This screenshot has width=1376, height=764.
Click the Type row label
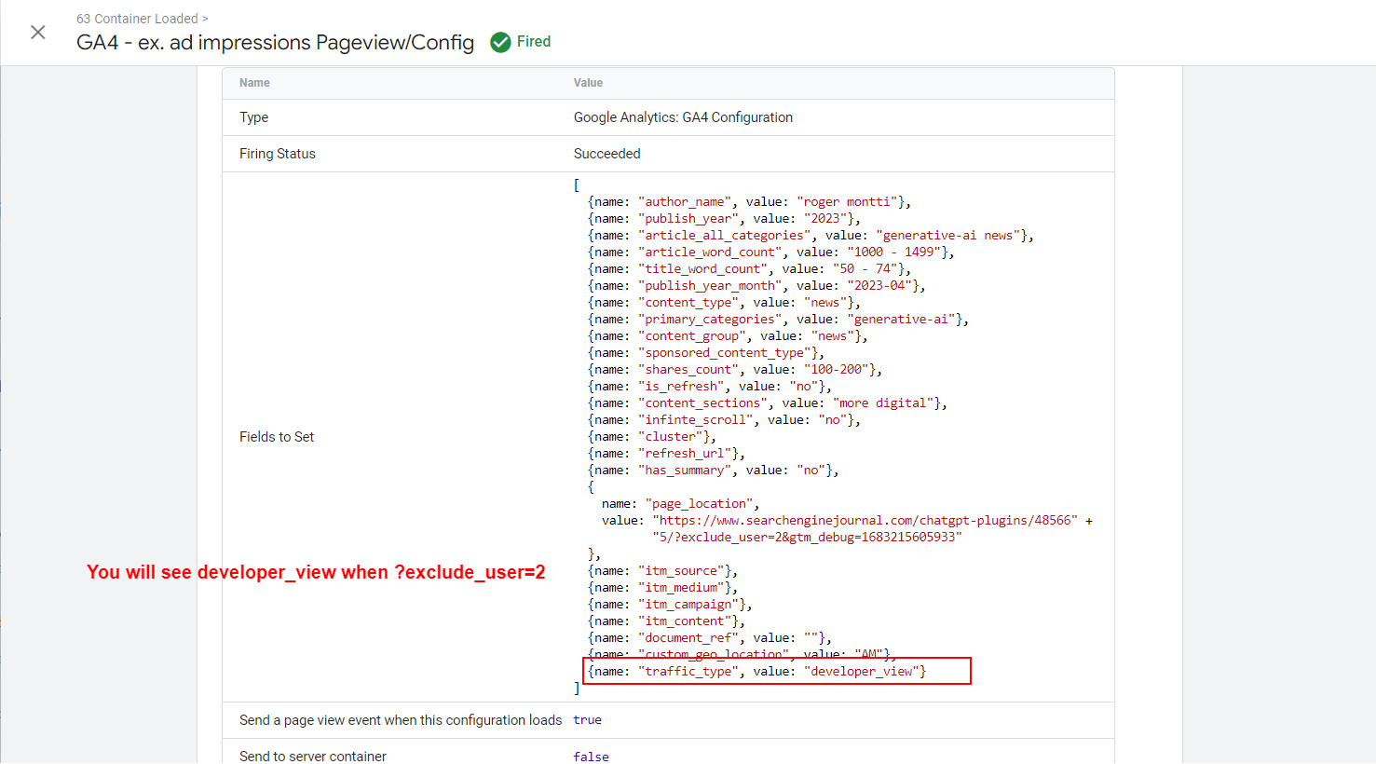(252, 116)
